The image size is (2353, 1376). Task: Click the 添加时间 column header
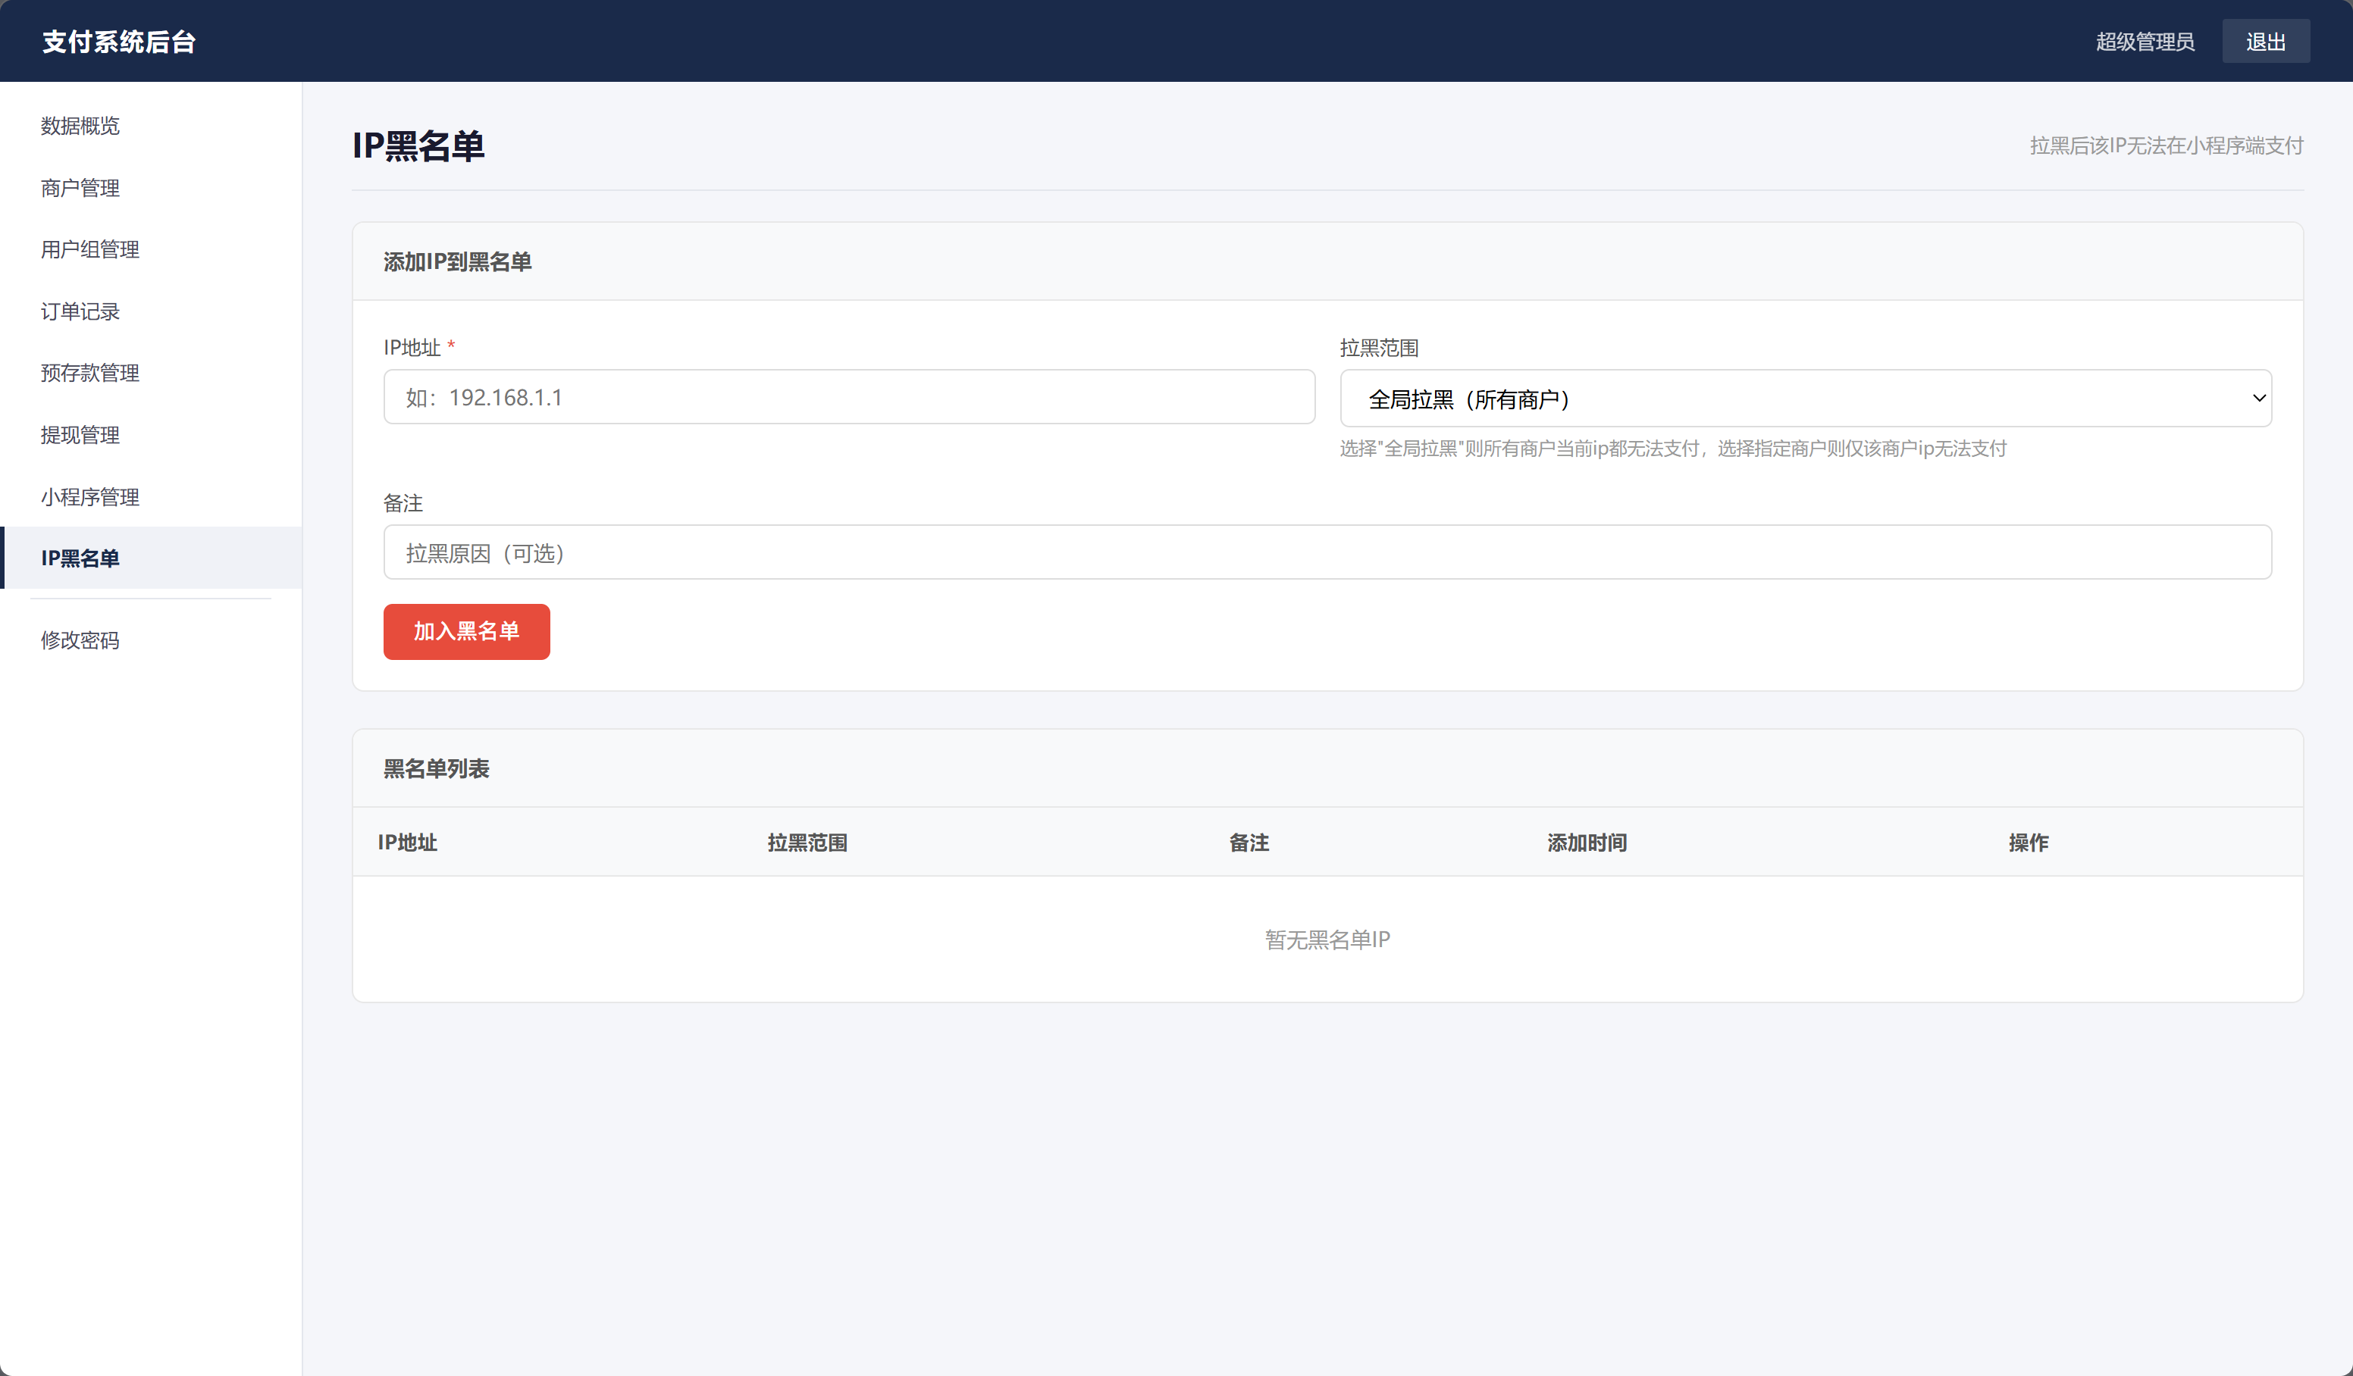tap(1587, 843)
